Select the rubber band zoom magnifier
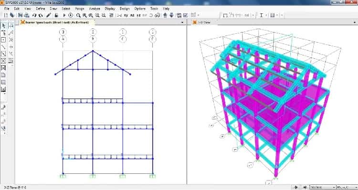This screenshot has width=358, height=190. [78, 15]
